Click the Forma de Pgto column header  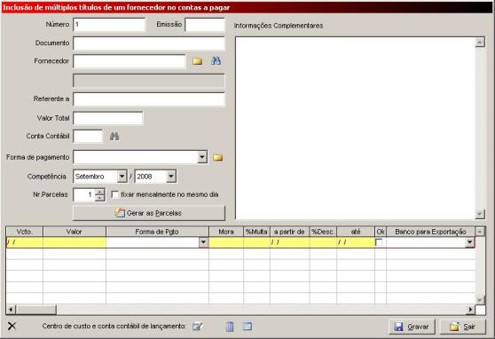coord(157,232)
